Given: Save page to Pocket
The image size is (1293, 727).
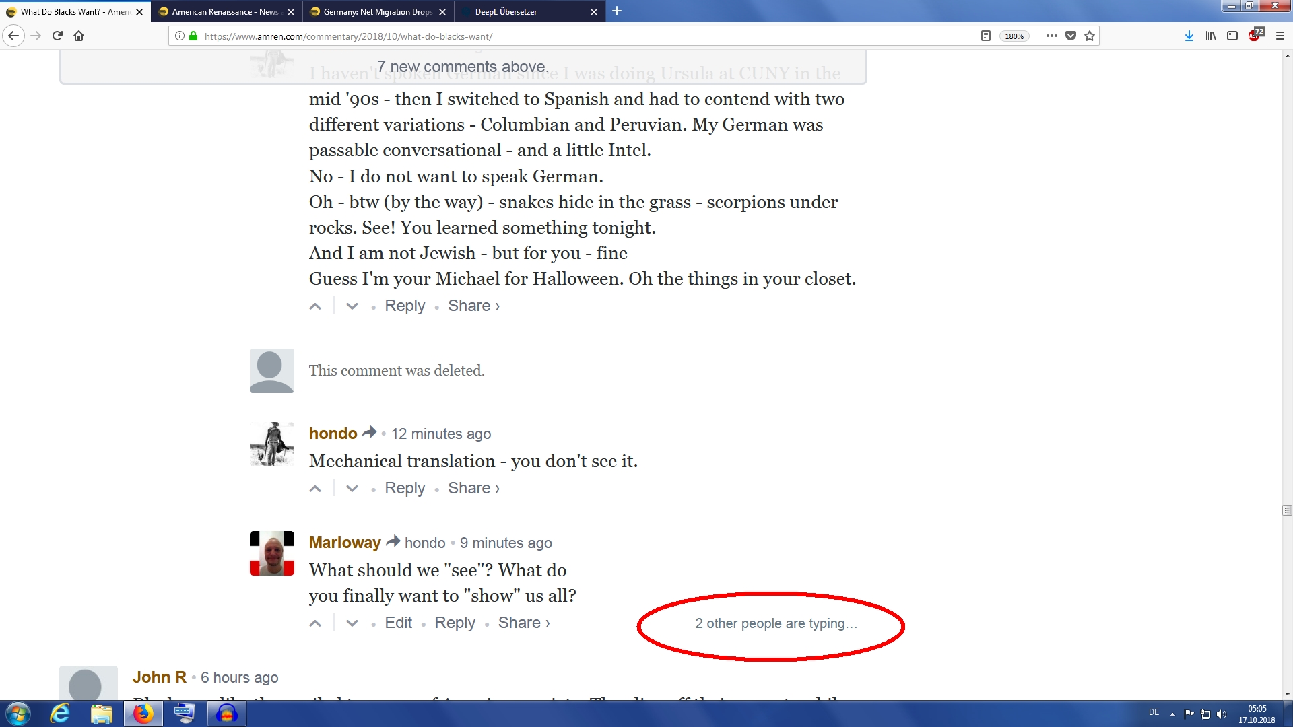Looking at the screenshot, I should point(1071,36).
